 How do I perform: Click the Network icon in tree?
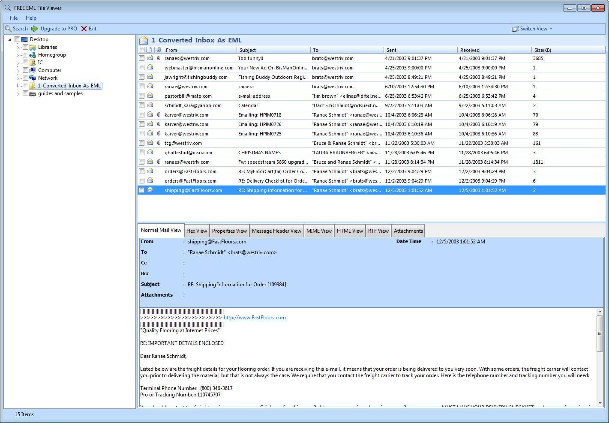(33, 78)
